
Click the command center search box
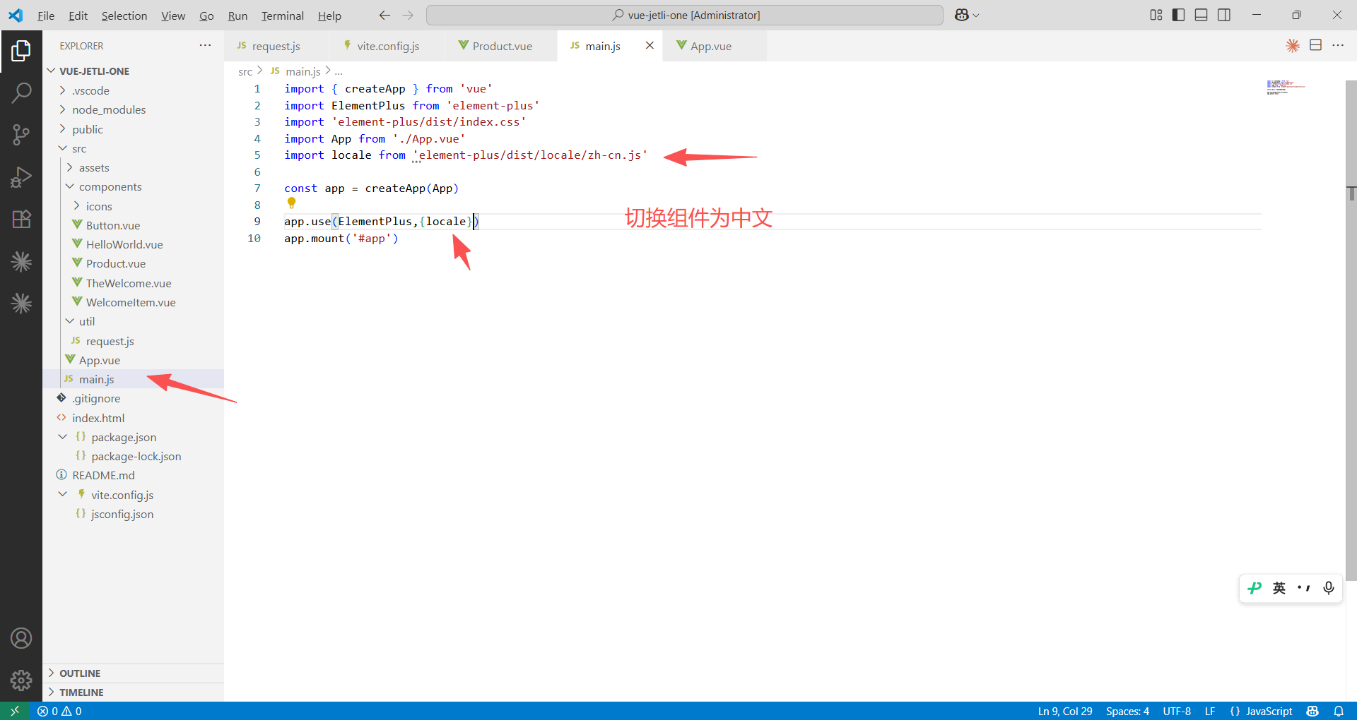(685, 15)
